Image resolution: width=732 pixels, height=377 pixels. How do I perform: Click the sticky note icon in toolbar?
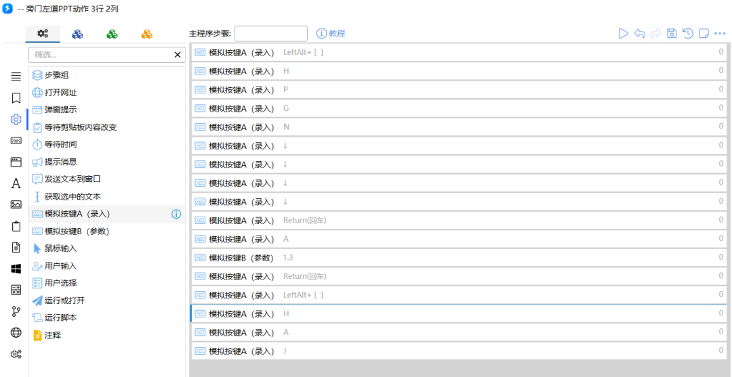704,33
